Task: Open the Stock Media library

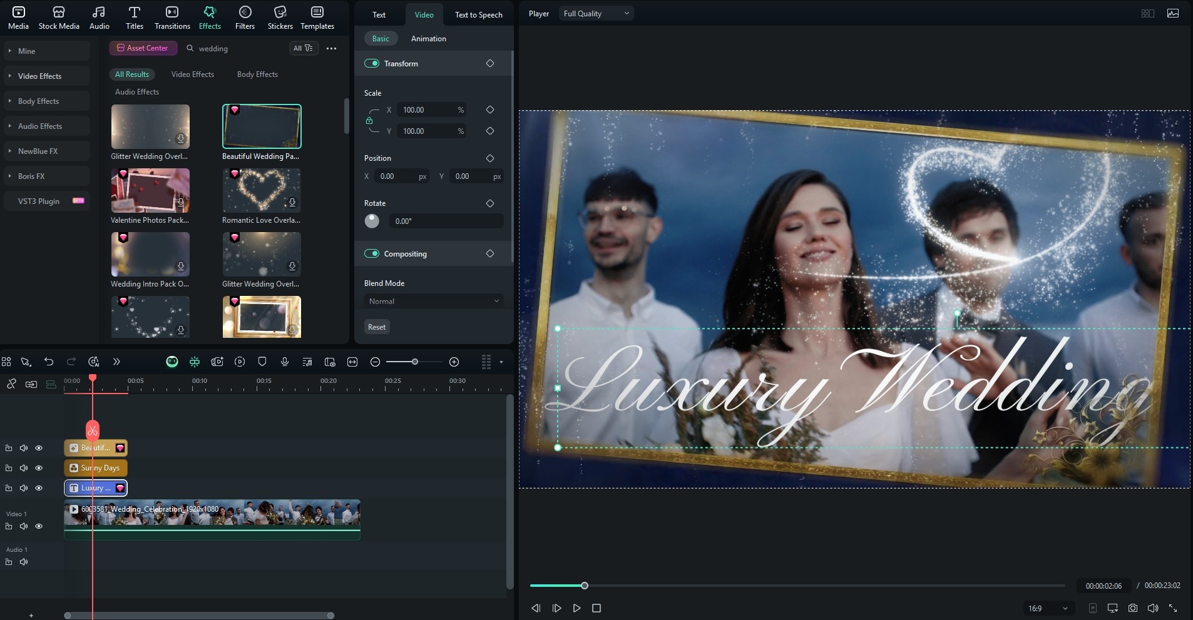Action: coord(59,18)
